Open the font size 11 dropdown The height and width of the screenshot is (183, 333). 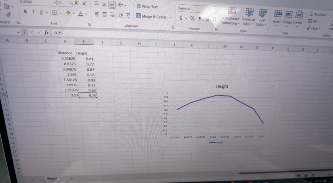tap(71, 3)
